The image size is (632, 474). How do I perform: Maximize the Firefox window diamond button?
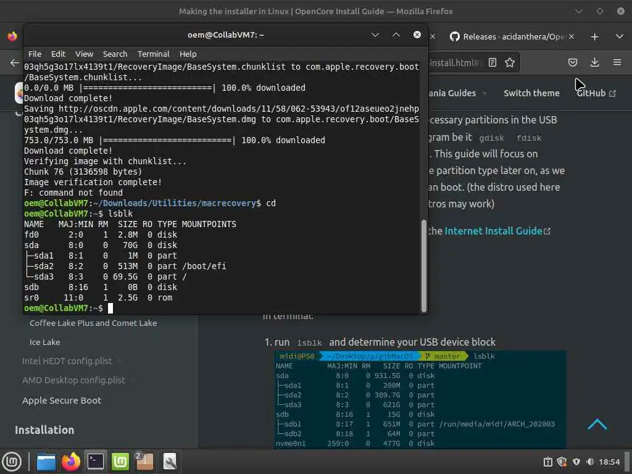600,11
